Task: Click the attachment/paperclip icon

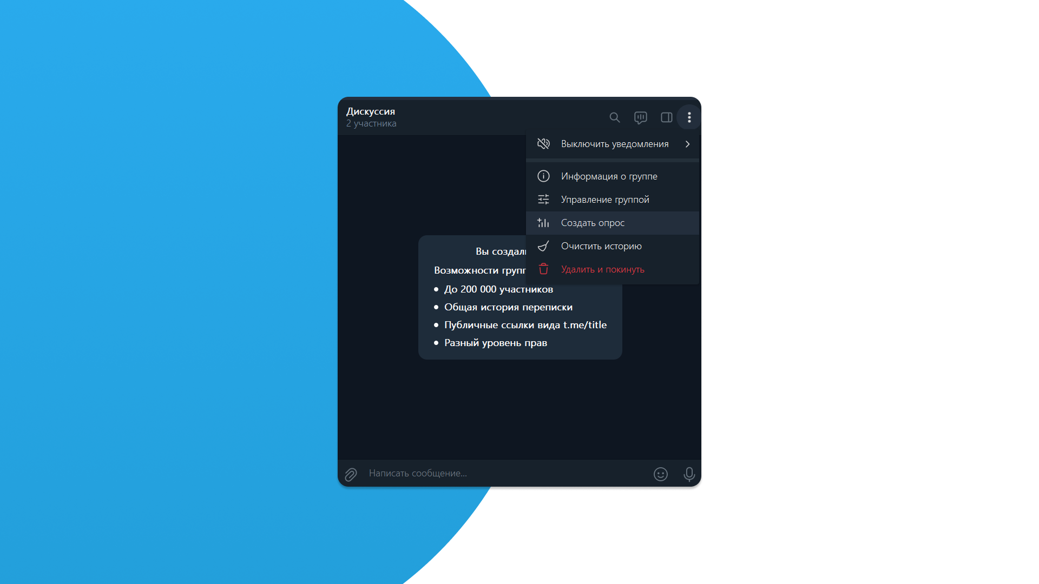Action: pos(350,473)
